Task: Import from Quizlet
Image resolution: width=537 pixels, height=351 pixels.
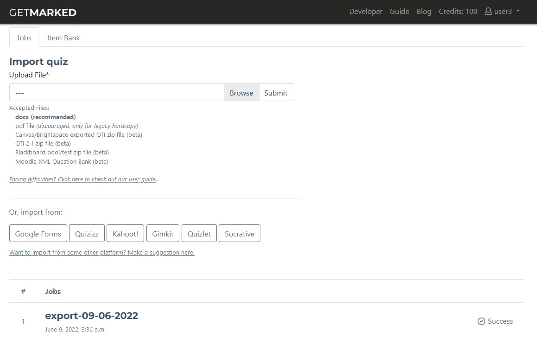Action: (199, 233)
